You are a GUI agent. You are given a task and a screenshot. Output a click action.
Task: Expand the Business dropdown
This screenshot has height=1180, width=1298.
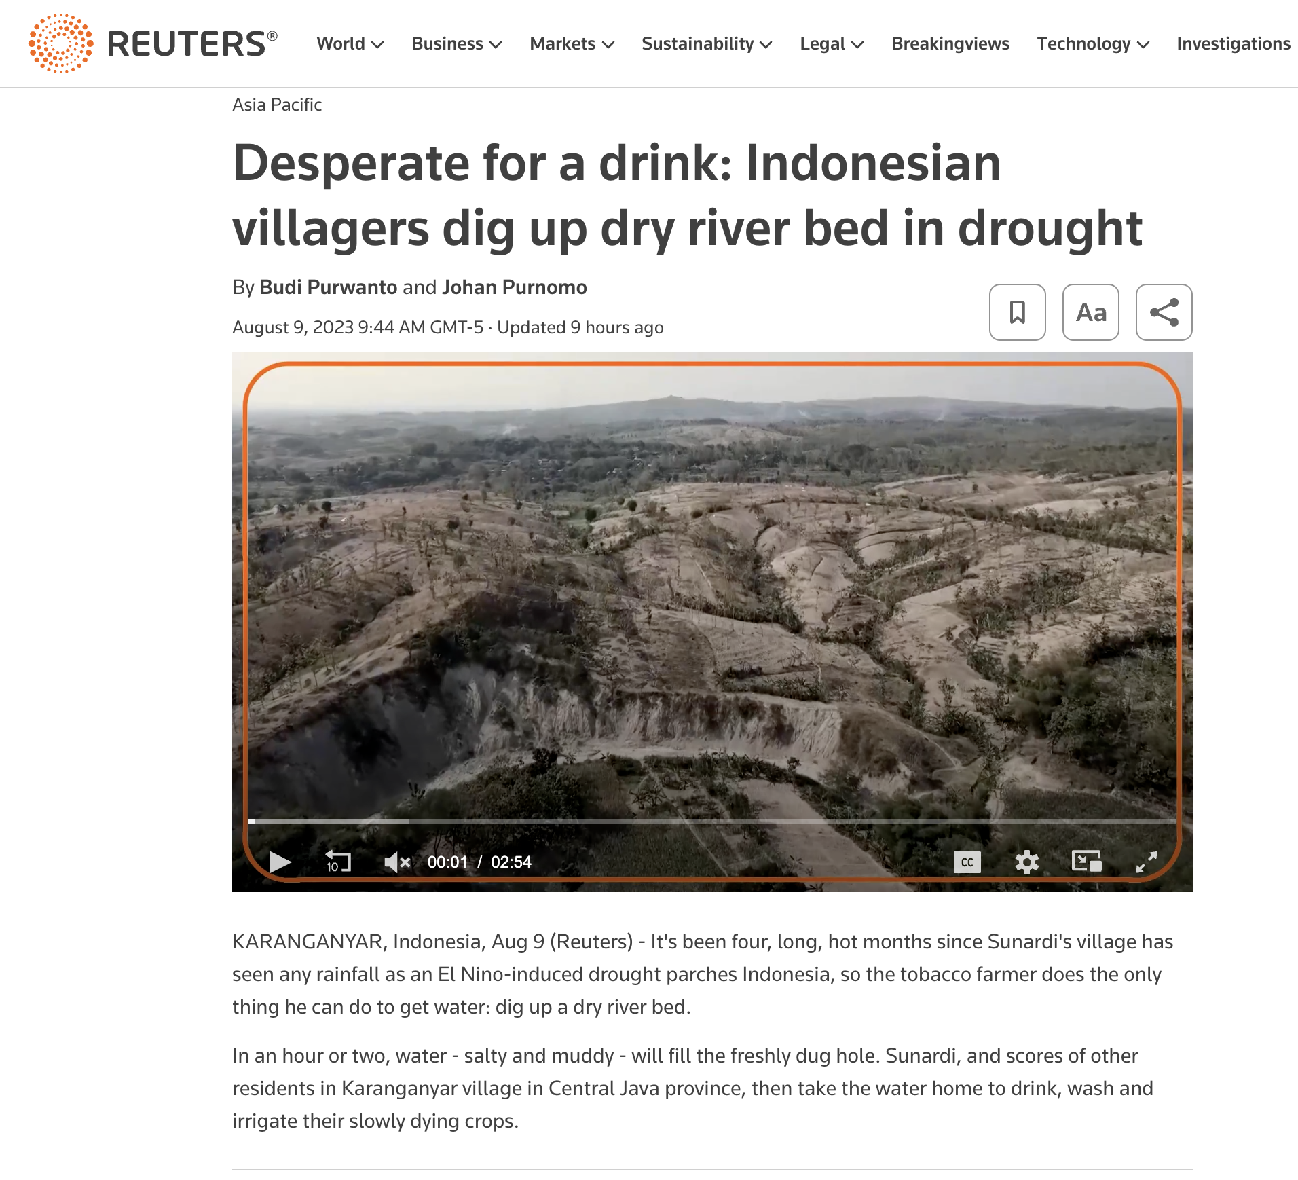click(x=457, y=44)
